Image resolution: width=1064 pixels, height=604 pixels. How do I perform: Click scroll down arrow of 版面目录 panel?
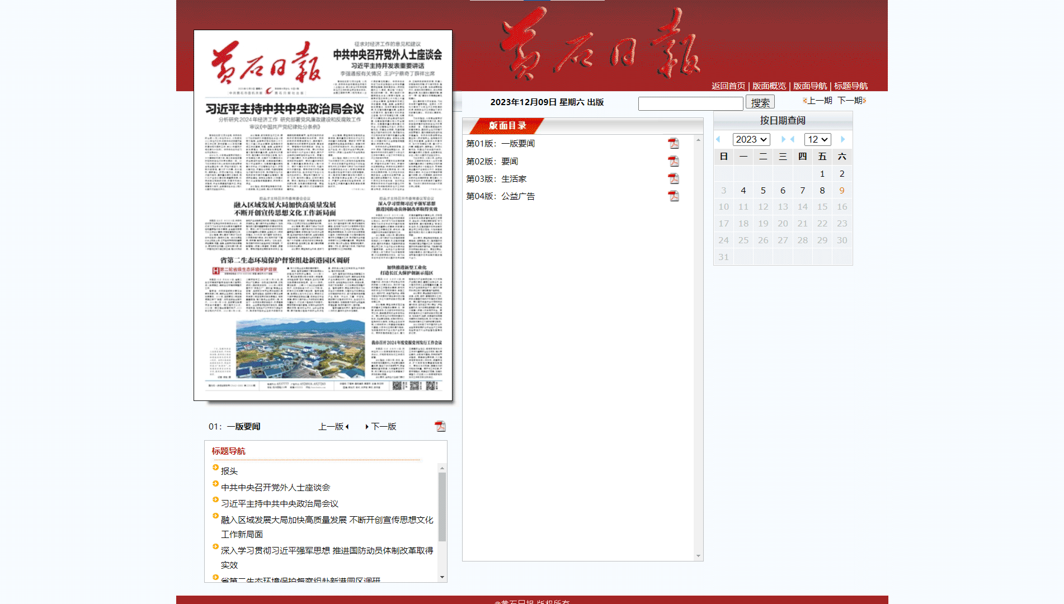point(698,556)
